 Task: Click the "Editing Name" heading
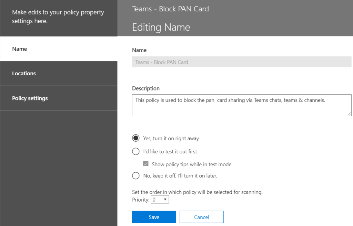161,27
